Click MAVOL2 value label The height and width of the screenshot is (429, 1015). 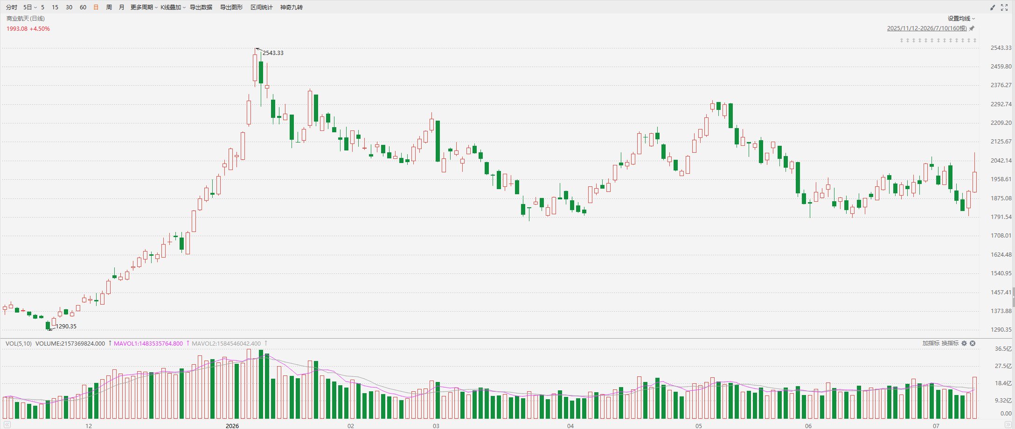click(x=226, y=344)
